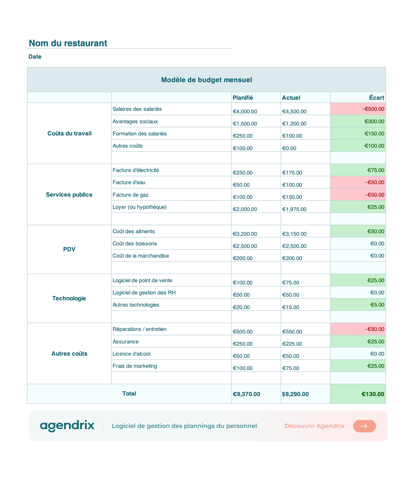
Task: Click the arrow button in Agendrix banner
Action: click(364, 426)
